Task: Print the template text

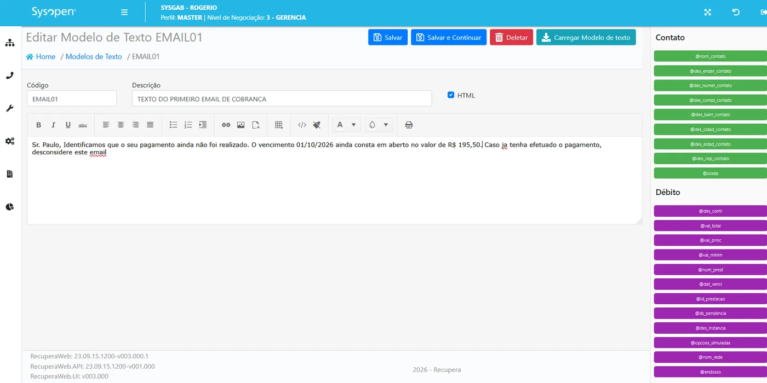Action: (409, 125)
